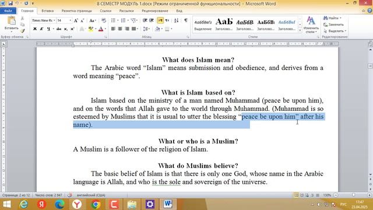Open the Yandex red Я app in taskbar
The image size is (373, 210).
[41, 204]
